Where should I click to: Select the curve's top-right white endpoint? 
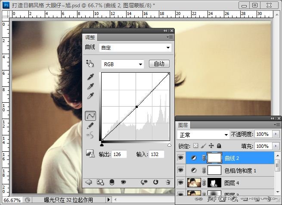pos(169,73)
